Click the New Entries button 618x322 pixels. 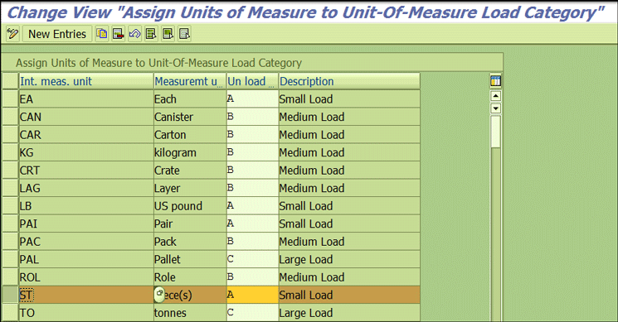(57, 34)
